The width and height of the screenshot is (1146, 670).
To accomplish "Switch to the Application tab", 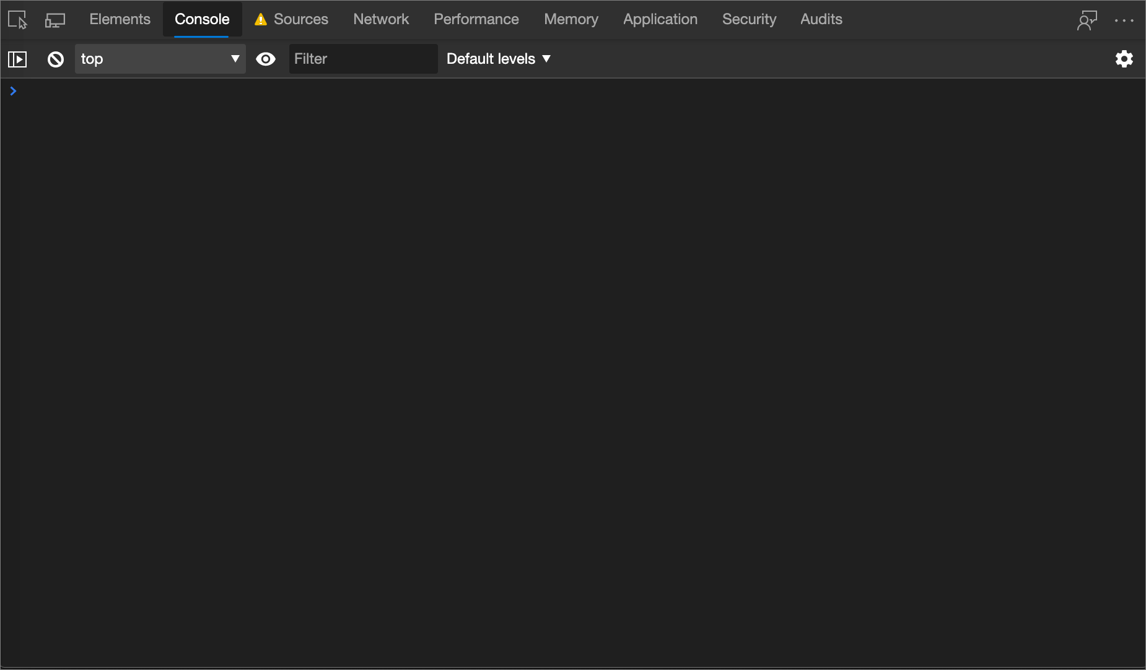I will [x=660, y=19].
